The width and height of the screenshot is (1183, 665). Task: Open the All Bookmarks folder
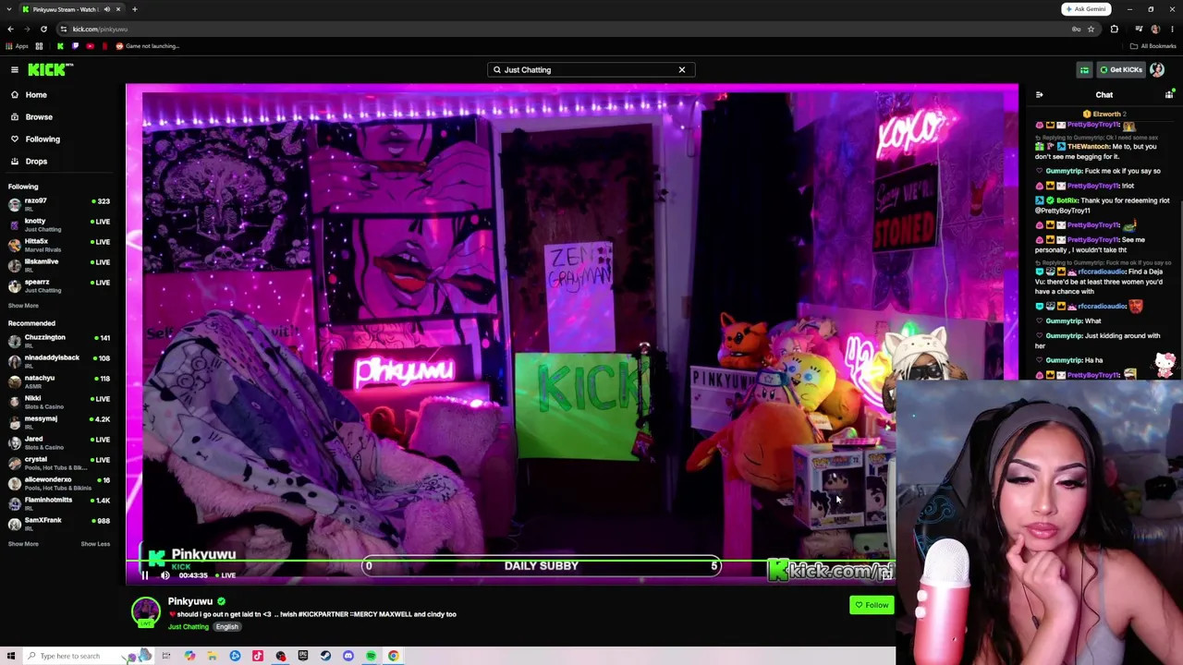click(x=1153, y=46)
